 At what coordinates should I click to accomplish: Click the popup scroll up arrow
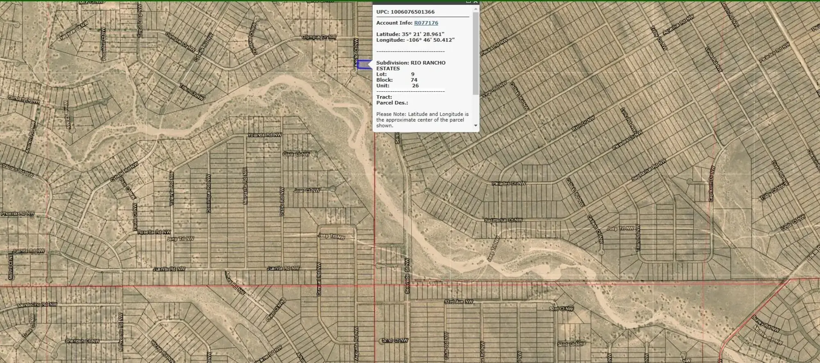click(476, 9)
